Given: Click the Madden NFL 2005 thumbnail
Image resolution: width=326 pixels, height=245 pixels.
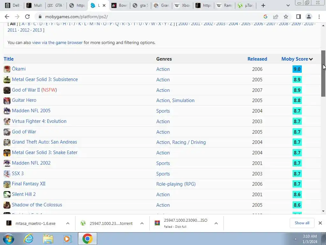Looking at the screenshot, I should tap(7, 111).
